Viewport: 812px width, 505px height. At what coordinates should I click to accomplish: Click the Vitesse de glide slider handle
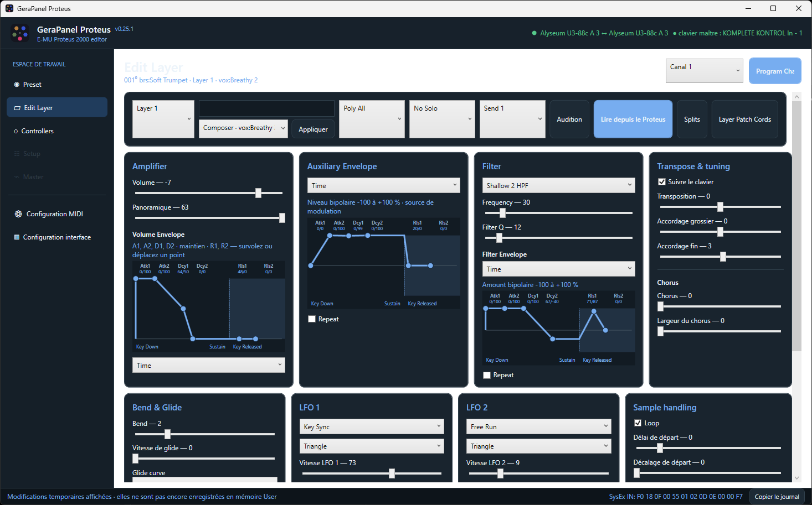point(135,458)
